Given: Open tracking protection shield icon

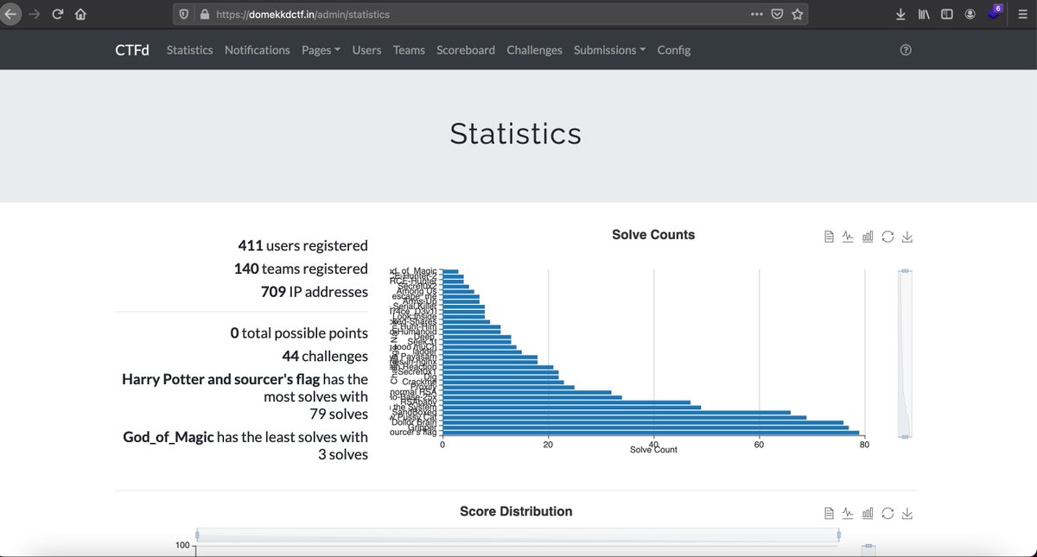Looking at the screenshot, I should pos(183,14).
